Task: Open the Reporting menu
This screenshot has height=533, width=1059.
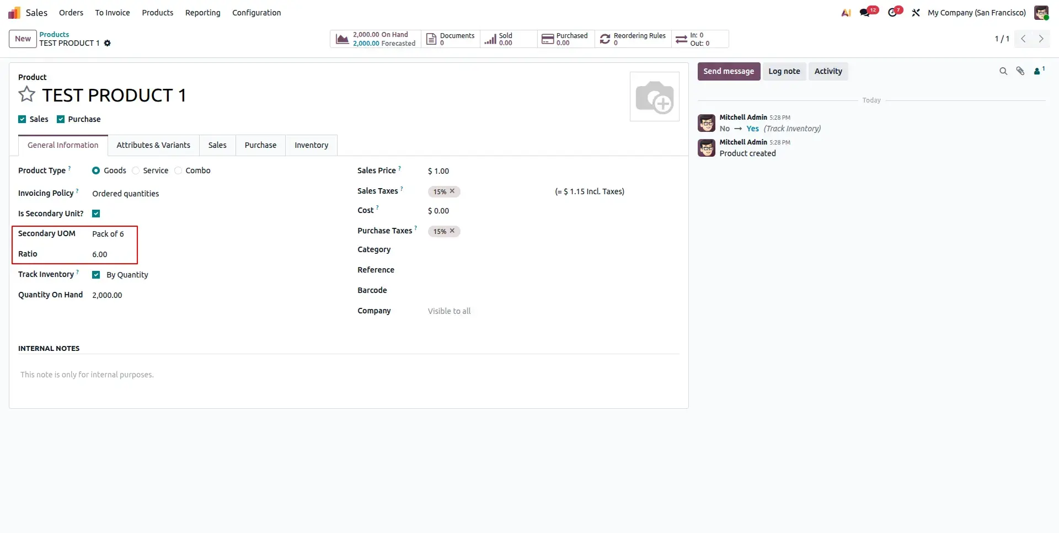Action: click(x=203, y=13)
